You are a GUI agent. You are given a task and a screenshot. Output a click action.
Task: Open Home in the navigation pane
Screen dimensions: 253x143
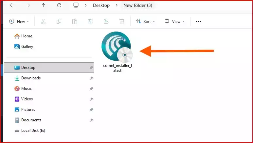click(x=23, y=36)
